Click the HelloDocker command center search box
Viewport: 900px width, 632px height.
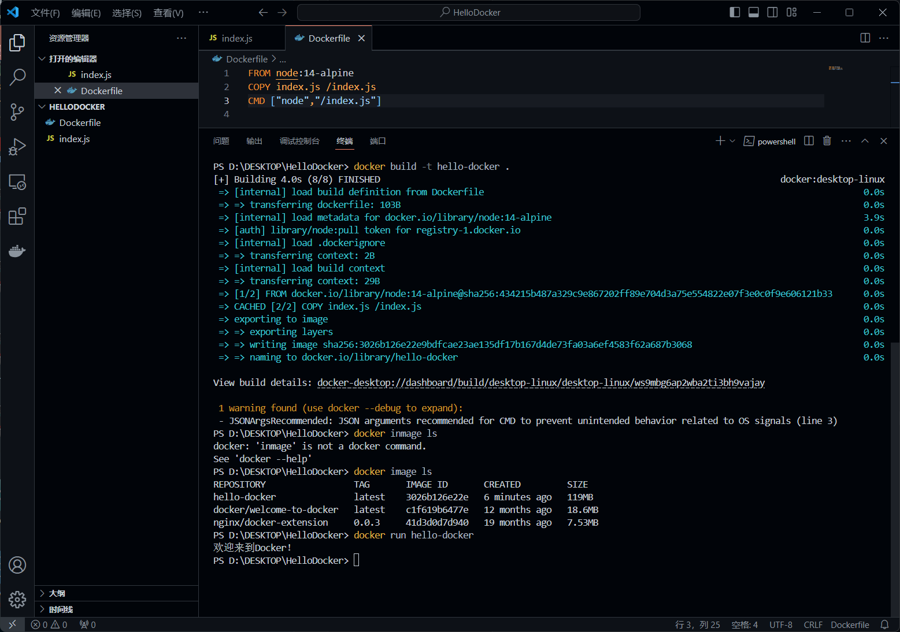tap(469, 12)
